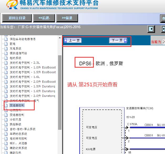165x154 pixels.
Task: Click connector label C1750A in diagram
Action: [132, 124]
